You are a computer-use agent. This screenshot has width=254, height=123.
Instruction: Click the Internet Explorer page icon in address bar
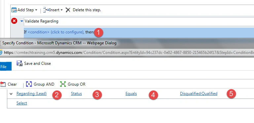click(x=1, y=52)
